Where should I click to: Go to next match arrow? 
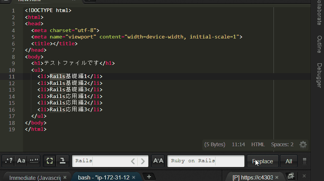[142, 161]
